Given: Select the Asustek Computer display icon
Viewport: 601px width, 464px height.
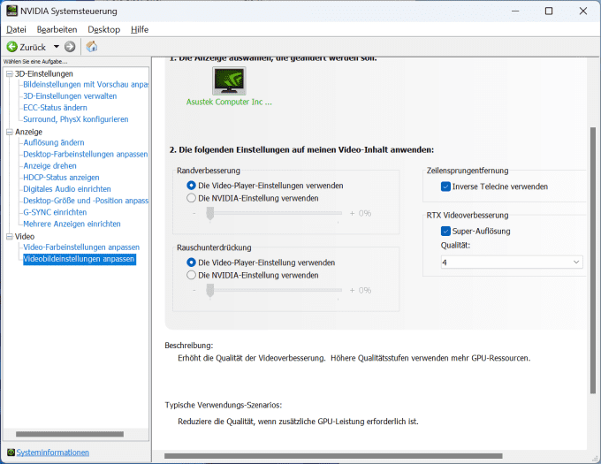Looking at the screenshot, I should pos(229,80).
